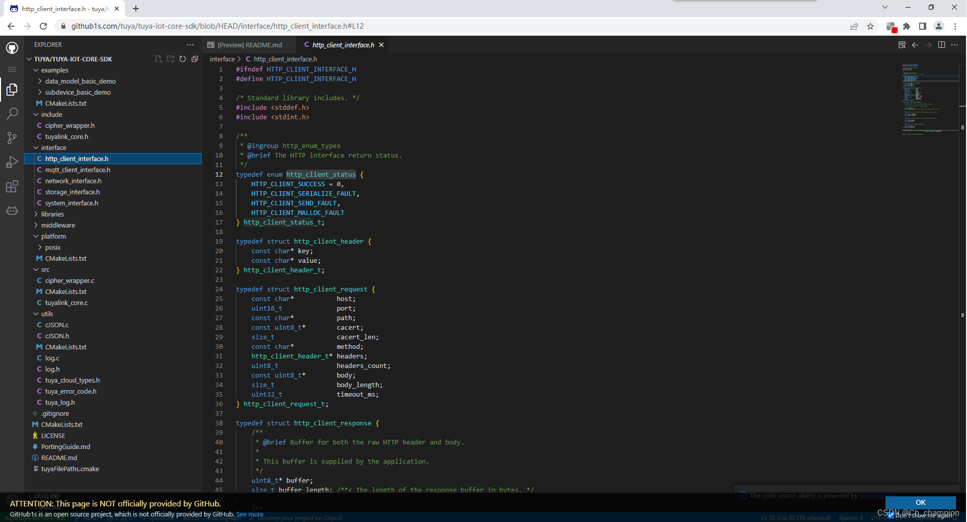Click the browser address bar URL
Screen dimensions: 967x522
[x=217, y=26]
